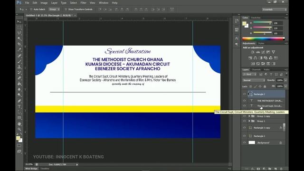Add a Curves adjustment

(263, 52)
